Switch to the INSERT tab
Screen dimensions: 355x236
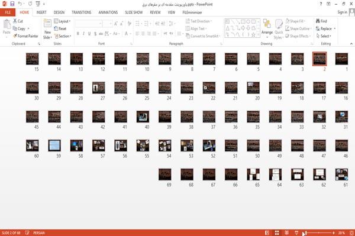point(41,12)
